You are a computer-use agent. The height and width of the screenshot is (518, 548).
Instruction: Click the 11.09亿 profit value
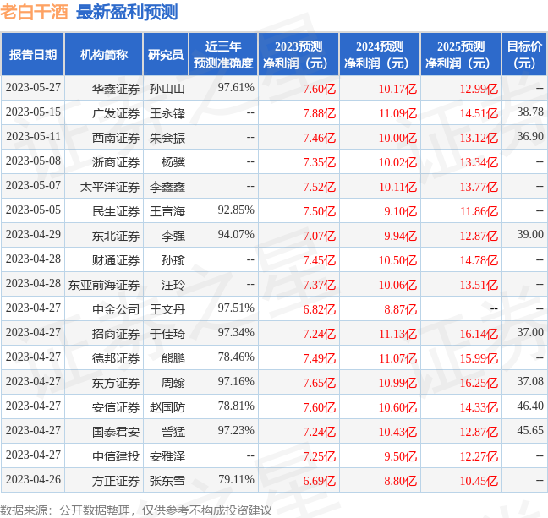pos(397,113)
